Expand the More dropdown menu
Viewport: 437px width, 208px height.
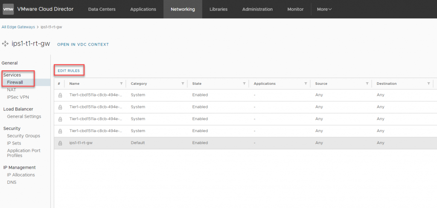pyautogui.click(x=324, y=9)
